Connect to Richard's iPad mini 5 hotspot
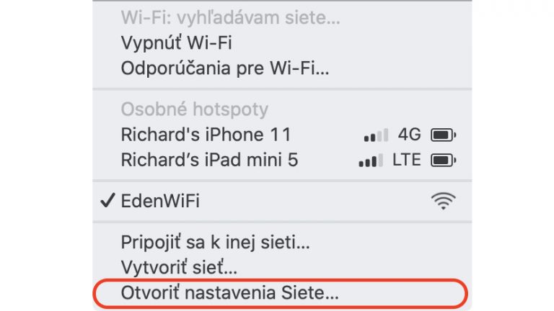This screenshot has height=311, width=554. pyautogui.click(x=282, y=160)
